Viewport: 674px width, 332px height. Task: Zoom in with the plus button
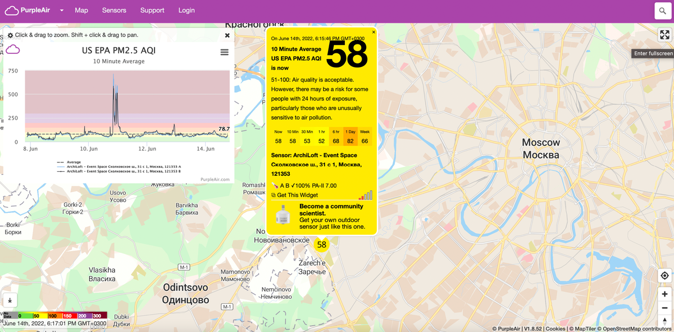(664, 294)
